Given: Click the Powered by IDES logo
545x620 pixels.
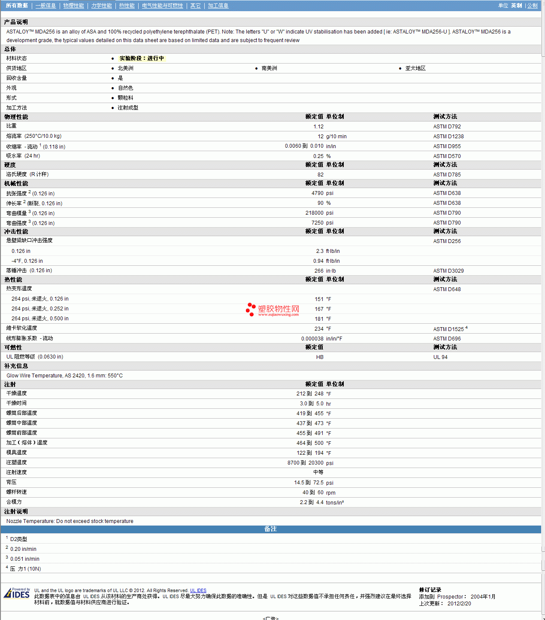Looking at the screenshot, I should (17, 593).
